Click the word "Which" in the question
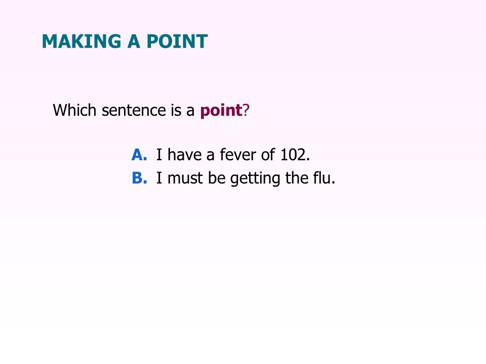Viewport: 486px width, 364px height. [75, 110]
